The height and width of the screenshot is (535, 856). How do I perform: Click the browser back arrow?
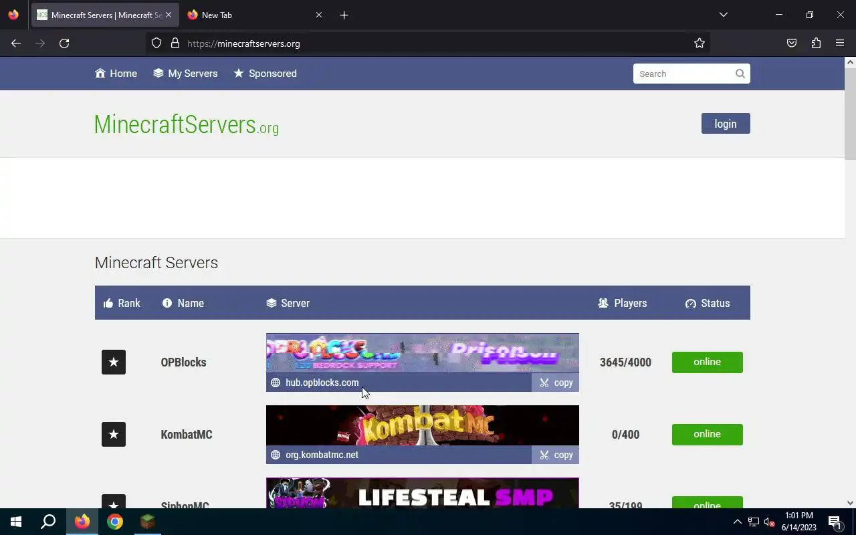pos(16,43)
